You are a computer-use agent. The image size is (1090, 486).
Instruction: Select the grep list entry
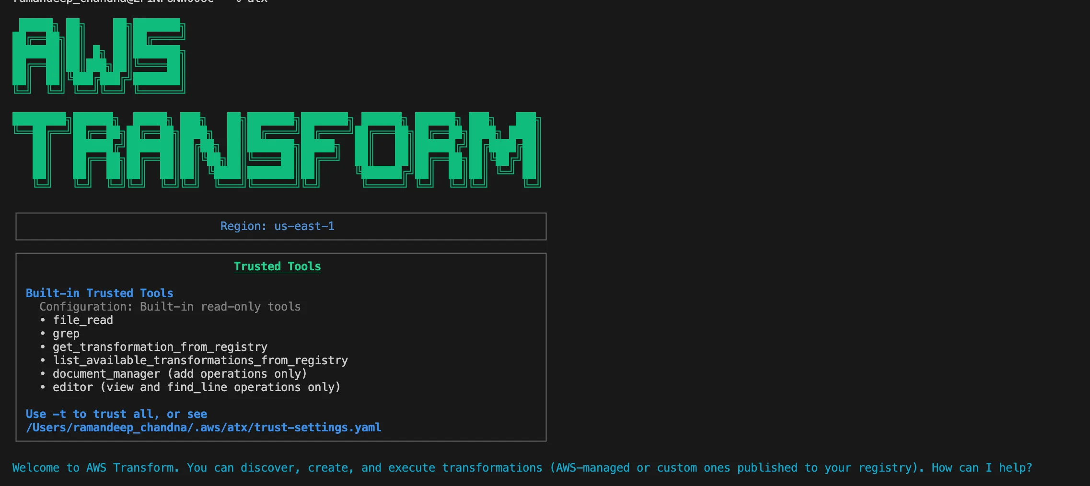click(66, 334)
